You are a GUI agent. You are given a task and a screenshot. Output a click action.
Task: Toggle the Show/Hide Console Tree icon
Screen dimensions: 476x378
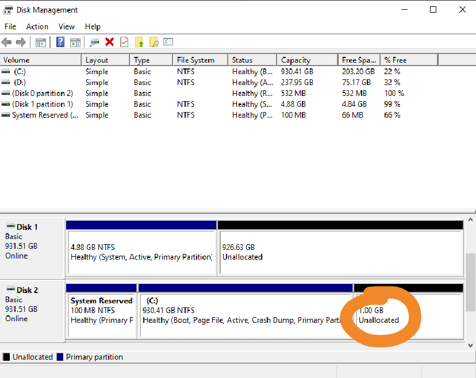coord(41,43)
